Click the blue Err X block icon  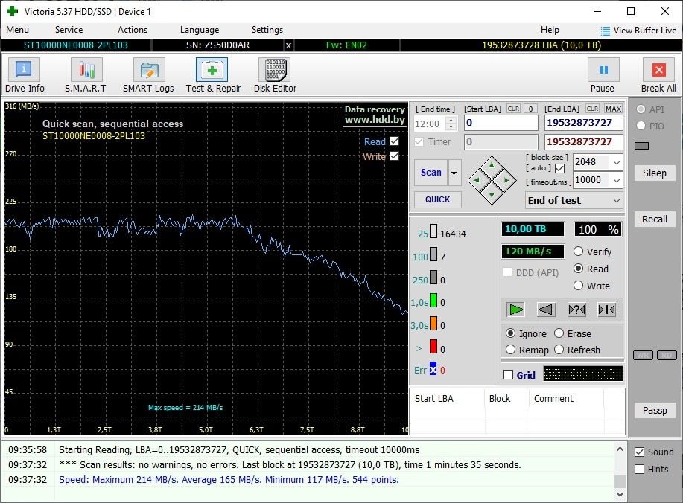433,368
